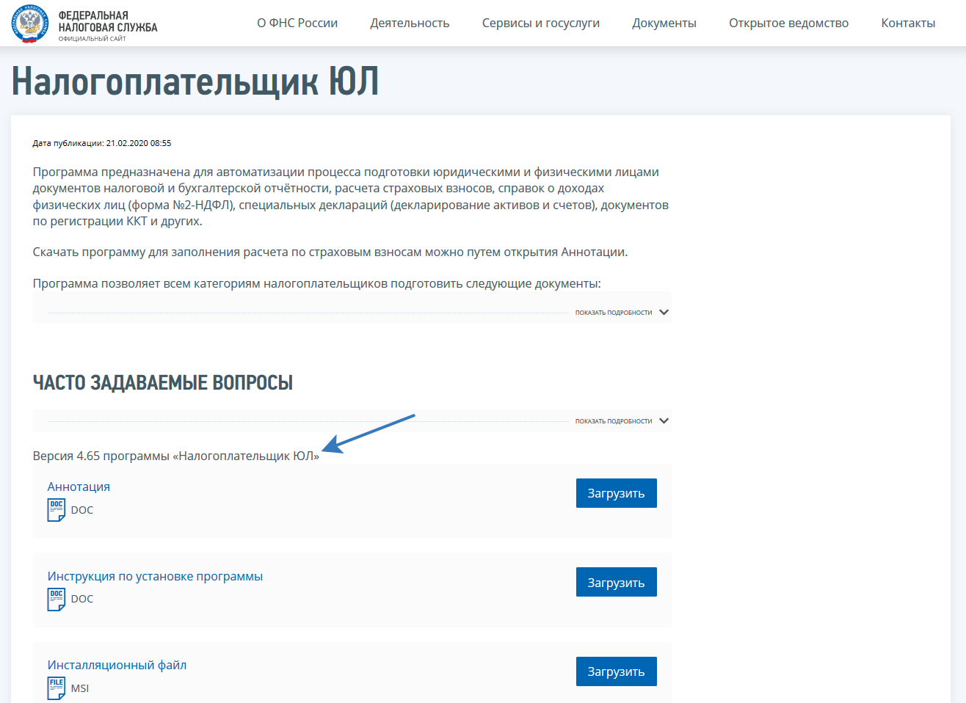Click the Часто задаваемые вопросы heading
Screen dimensions: 966x703
(x=163, y=382)
